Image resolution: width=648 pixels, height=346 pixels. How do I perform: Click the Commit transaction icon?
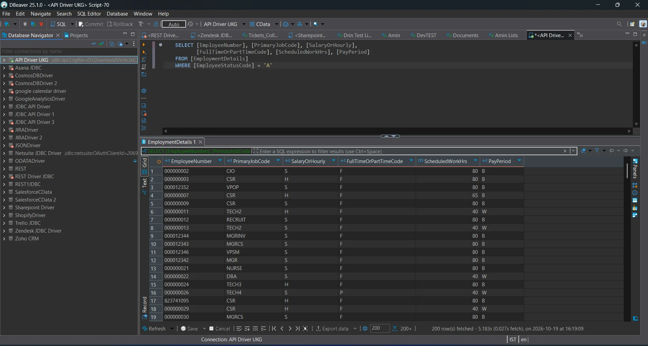81,24
